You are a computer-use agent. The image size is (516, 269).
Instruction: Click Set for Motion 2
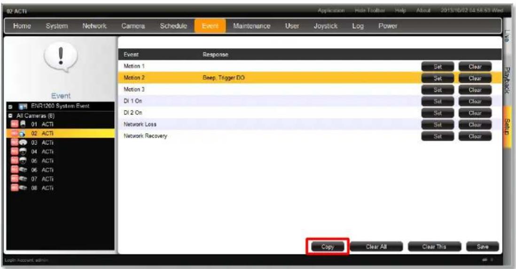click(x=438, y=78)
